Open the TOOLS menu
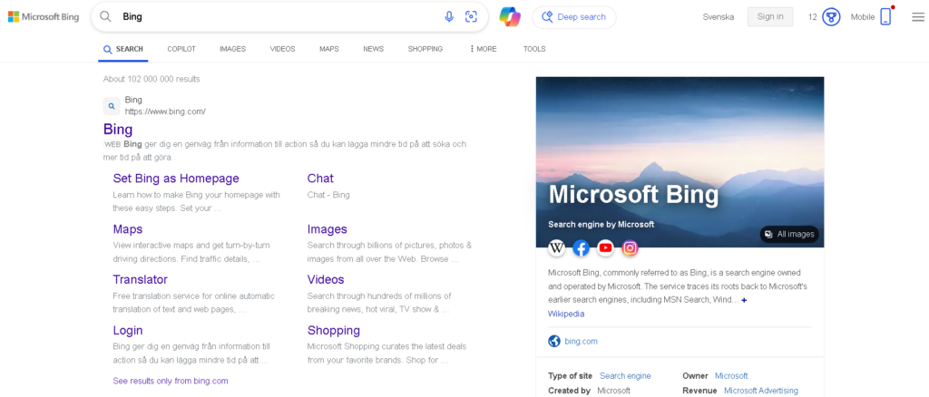Image resolution: width=929 pixels, height=397 pixels. coord(534,49)
